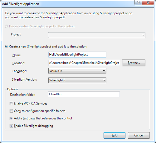Click the Add button
Image resolution: width=156 pixels, height=143 pixels.
pyautogui.click(x=115, y=135)
